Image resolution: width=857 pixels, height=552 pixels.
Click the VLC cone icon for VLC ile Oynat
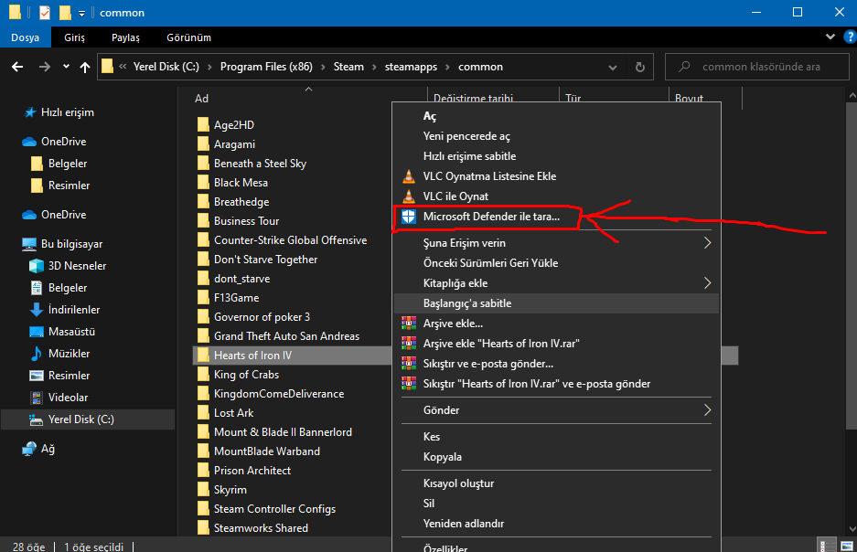pos(408,196)
